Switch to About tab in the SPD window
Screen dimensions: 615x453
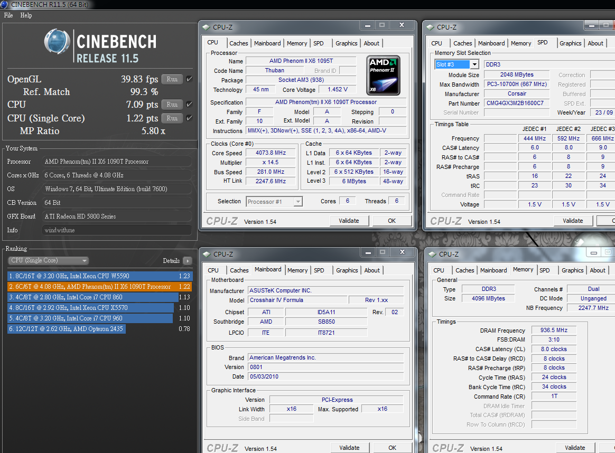pos(595,43)
